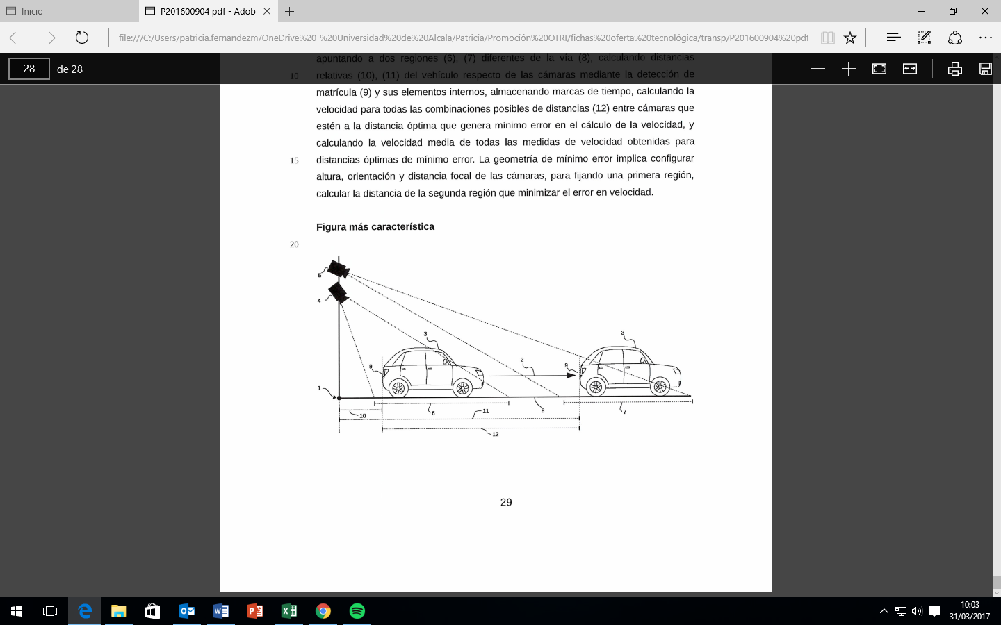Zoom out using the minus icon
Screen dimensions: 1001x625
(x=818, y=69)
